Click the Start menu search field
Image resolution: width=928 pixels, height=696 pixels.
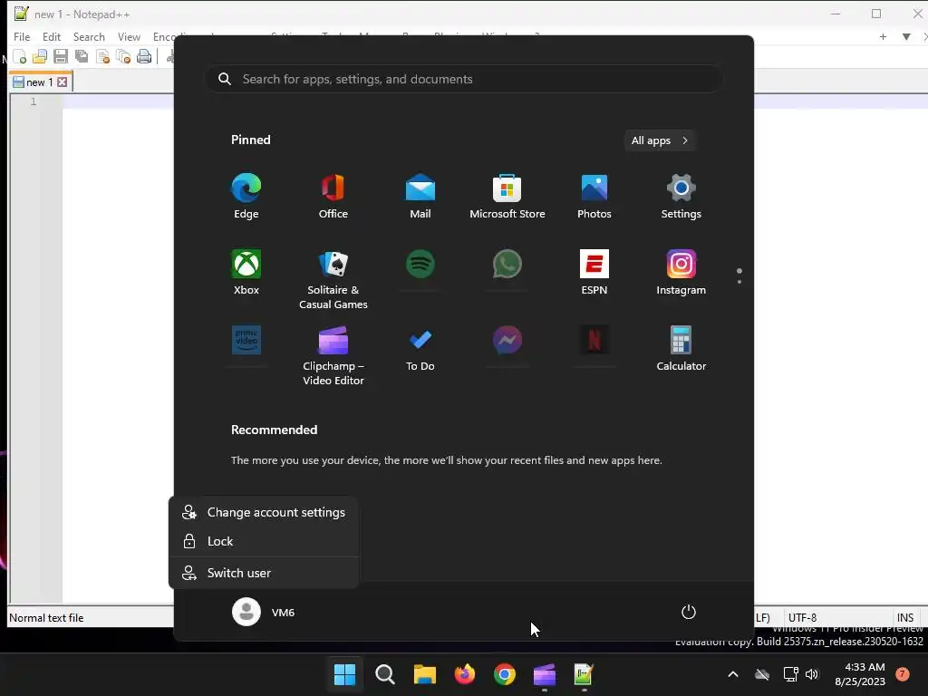click(463, 79)
